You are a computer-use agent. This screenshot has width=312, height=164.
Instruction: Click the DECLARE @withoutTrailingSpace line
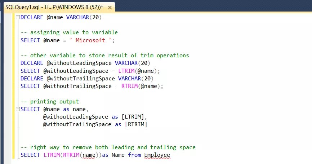87,79
